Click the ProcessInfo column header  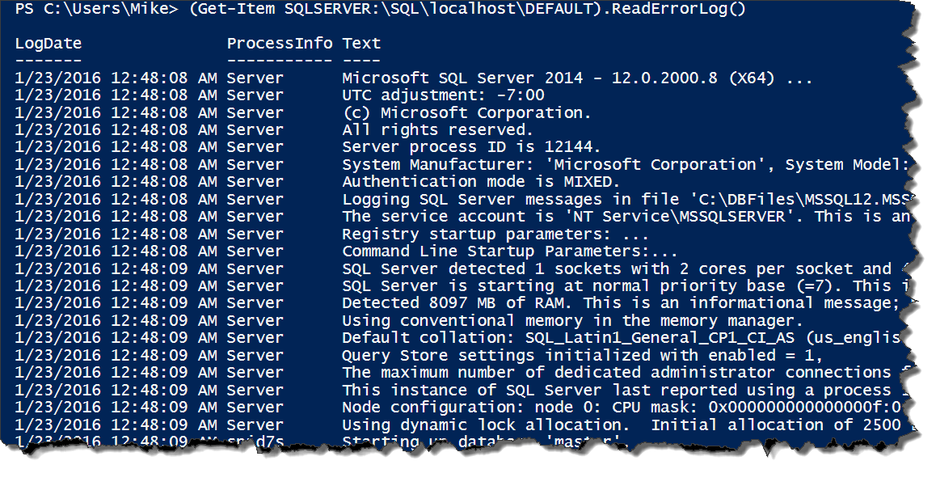pyautogui.click(x=280, y=44)
